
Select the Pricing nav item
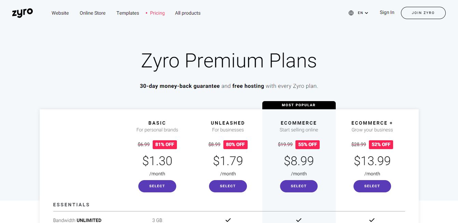157,13
